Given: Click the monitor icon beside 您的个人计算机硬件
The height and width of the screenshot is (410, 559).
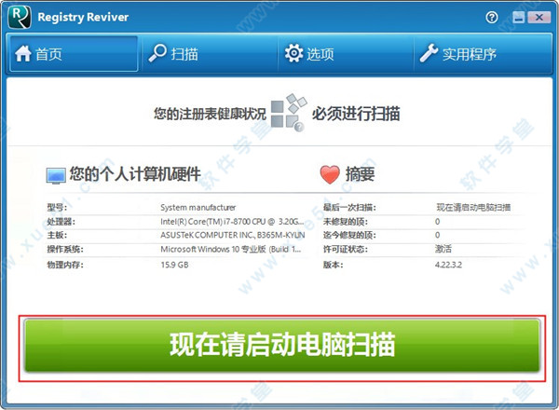Looking at the screenshot, I should pos(57,174).
